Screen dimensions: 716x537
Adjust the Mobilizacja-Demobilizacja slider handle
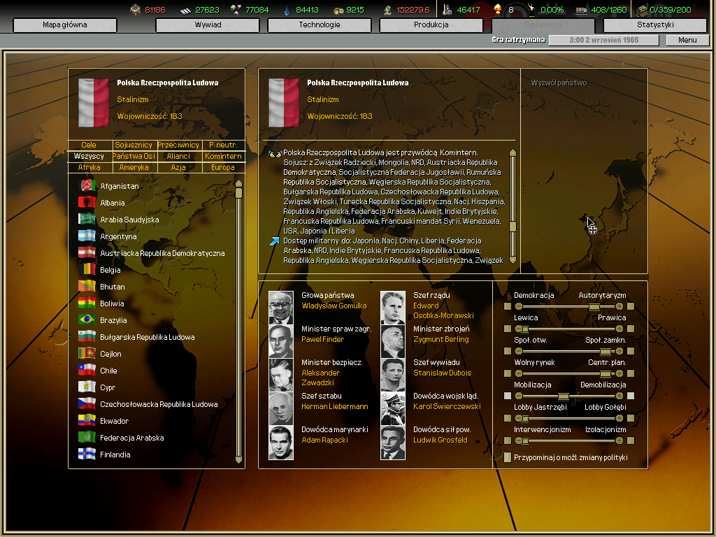564,396
